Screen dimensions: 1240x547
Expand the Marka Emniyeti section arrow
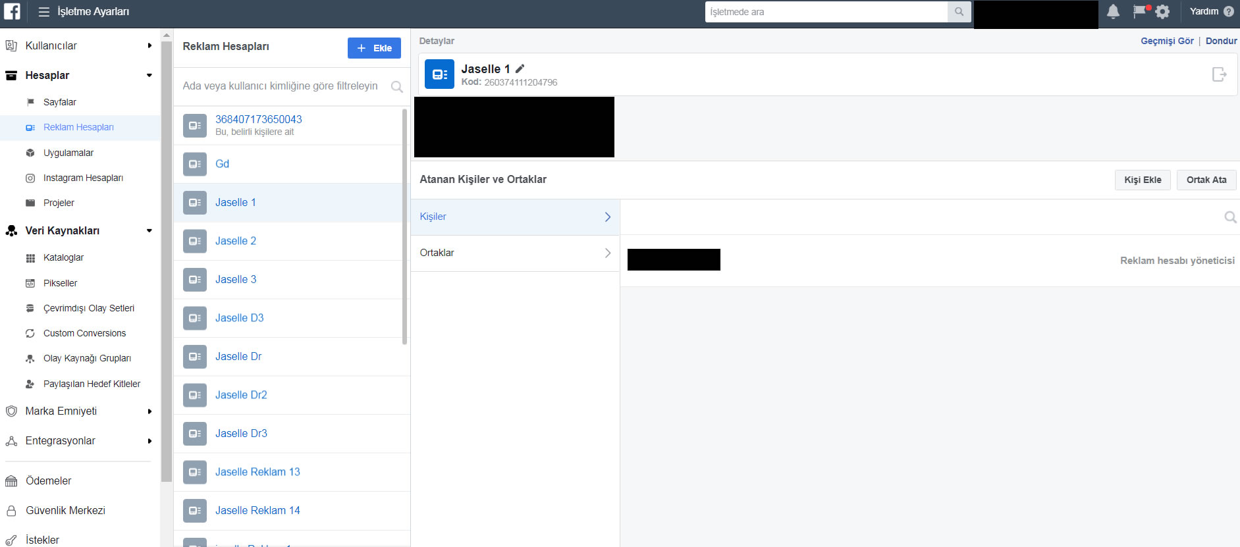pyautogui.click(x=149, y=411)
